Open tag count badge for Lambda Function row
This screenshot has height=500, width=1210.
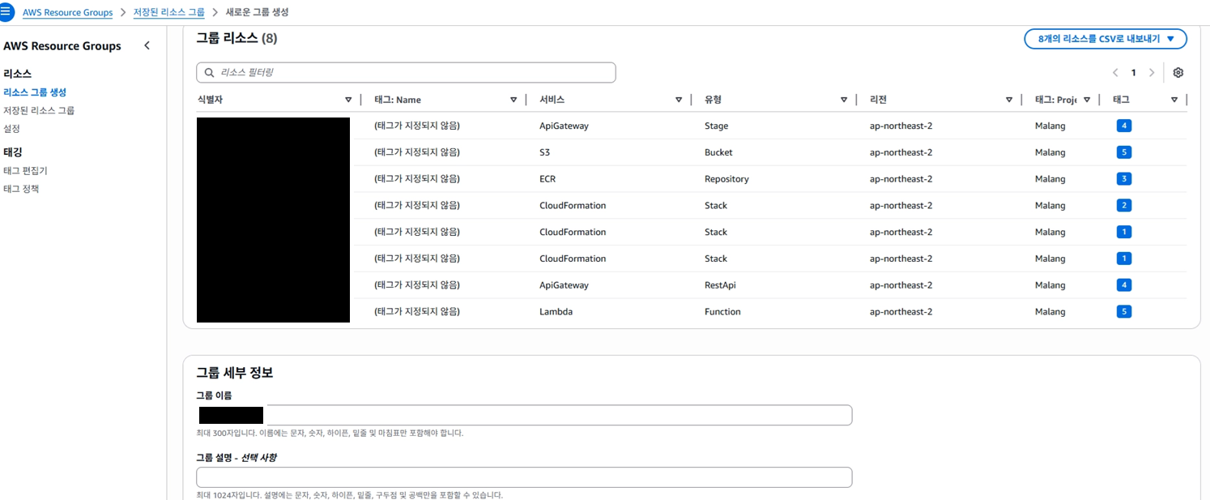(1123, 311)
